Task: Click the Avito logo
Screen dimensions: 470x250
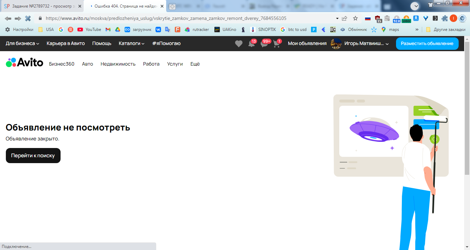Action: pos(24,62)
